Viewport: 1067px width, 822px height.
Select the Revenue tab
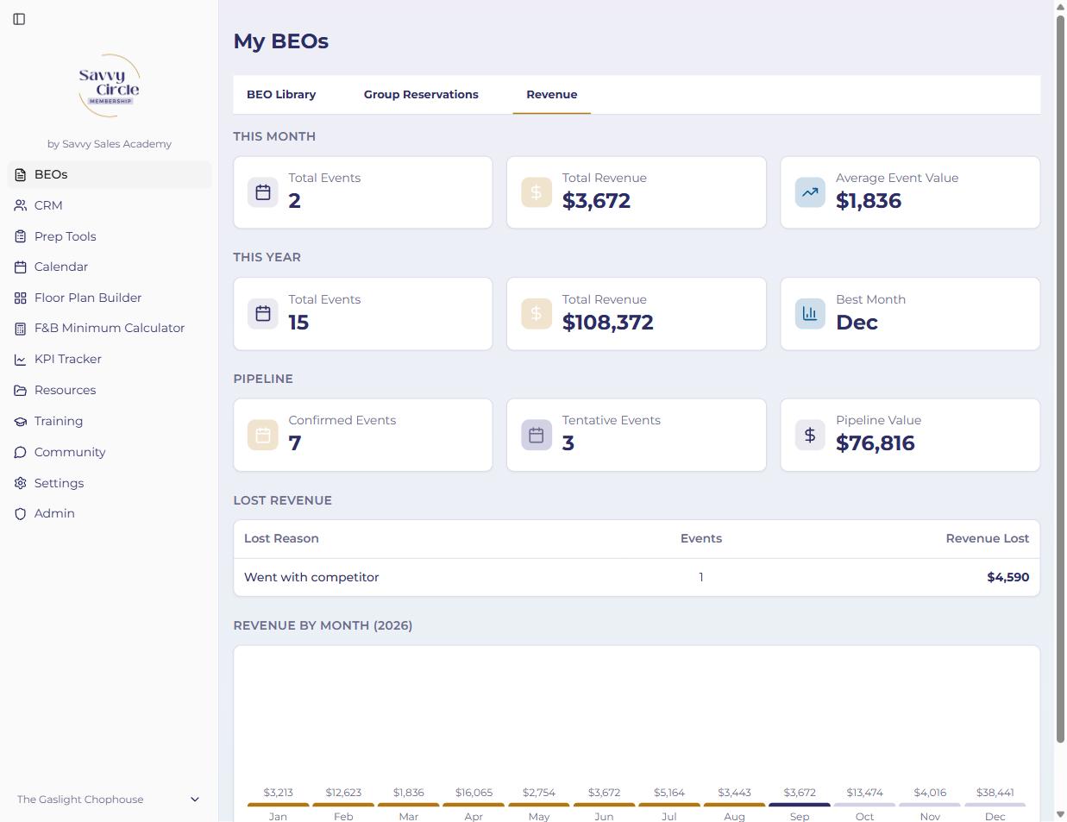pyautogui.click(x=552, y=95)
